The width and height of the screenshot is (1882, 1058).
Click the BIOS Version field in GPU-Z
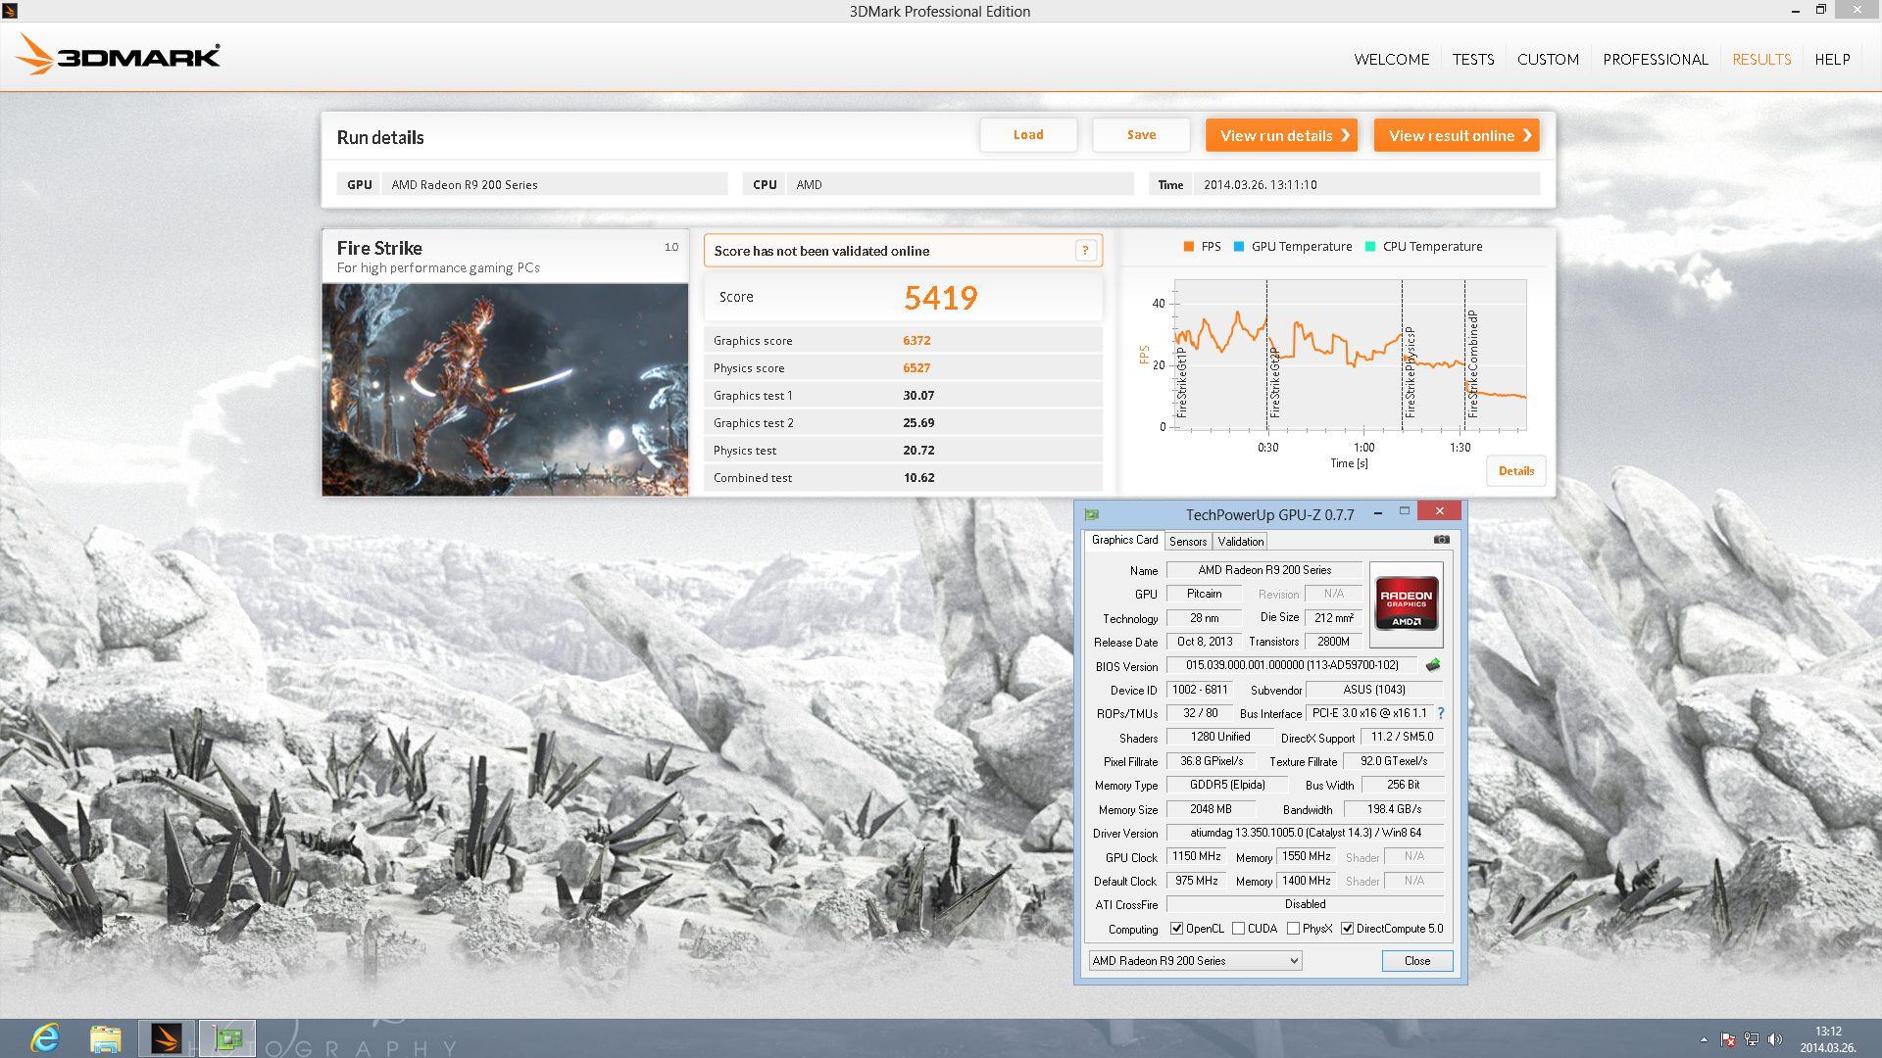point(1292,665)
